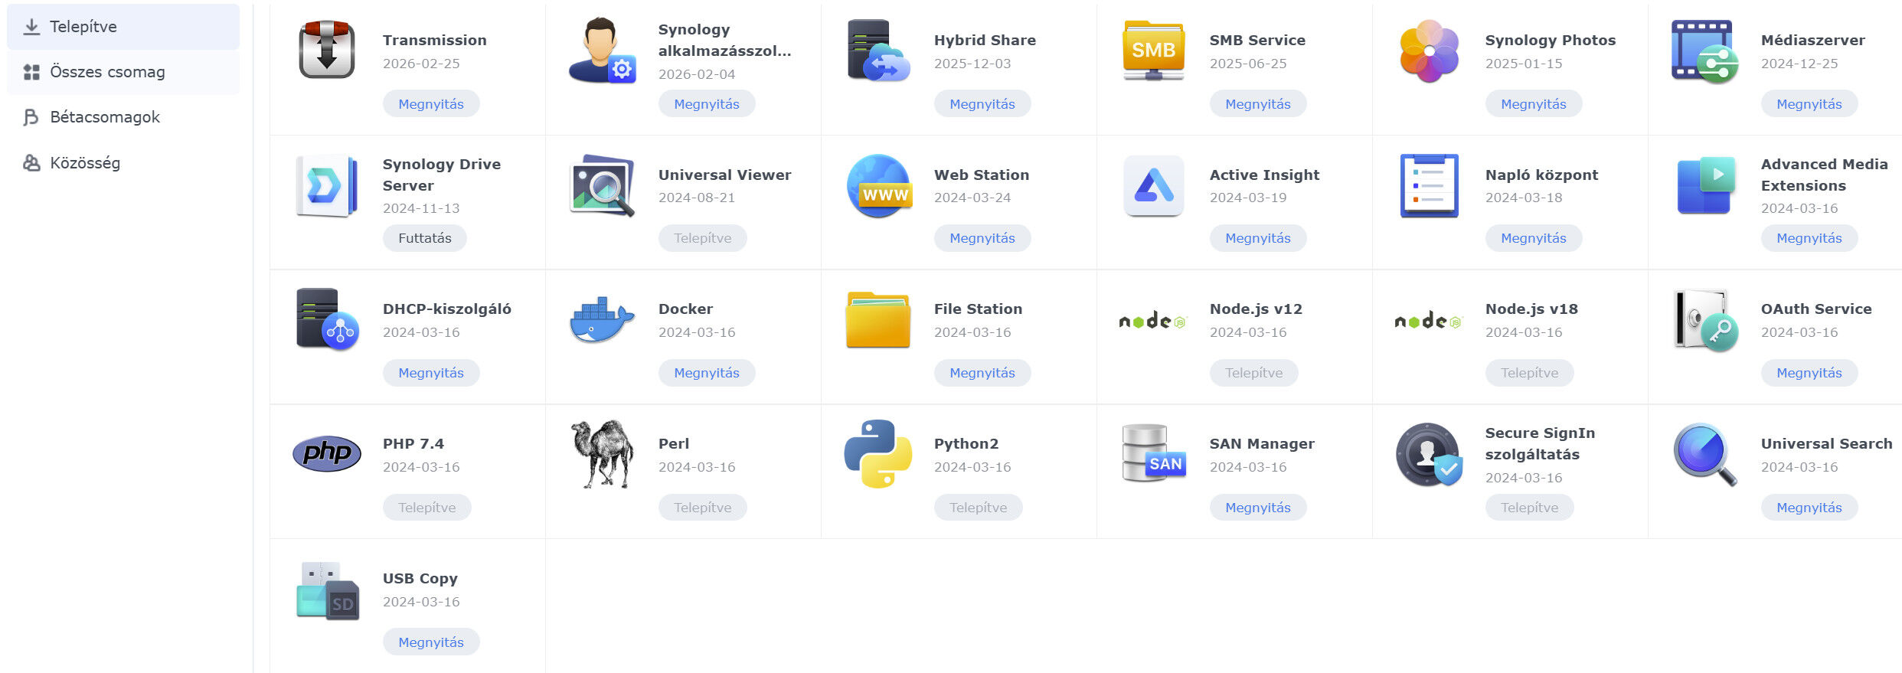The width and height of the screenshot is (1902, 673).
Task: Click the Universal Viewer icon
Action: click(x=602, y=185)
